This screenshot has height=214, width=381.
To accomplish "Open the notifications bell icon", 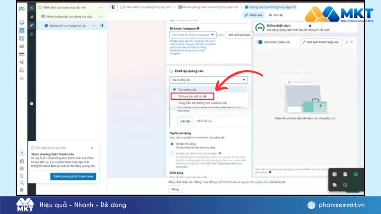I will click(x=22, y=176).
